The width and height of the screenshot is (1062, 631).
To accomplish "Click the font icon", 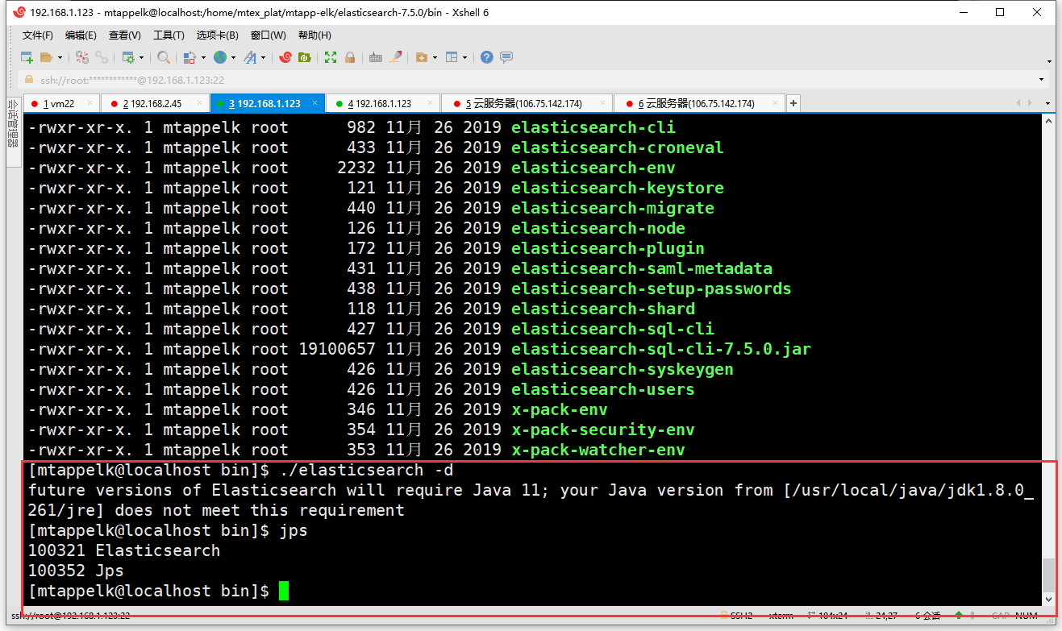I will (x=250, y=57).
